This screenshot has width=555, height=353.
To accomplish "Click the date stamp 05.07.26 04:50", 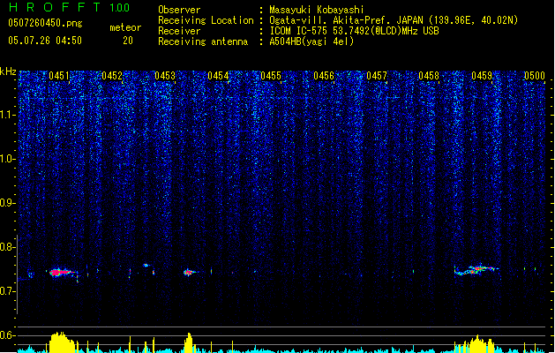I will (x=45, y=41).
